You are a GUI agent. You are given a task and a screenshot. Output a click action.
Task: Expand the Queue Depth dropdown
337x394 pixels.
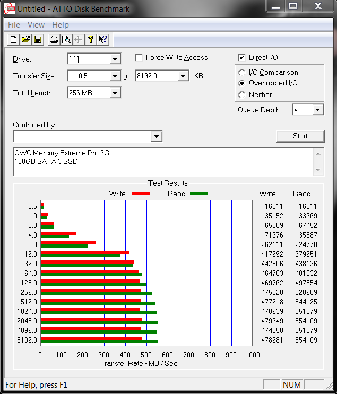pyautogui.click(x=317, y=110)
